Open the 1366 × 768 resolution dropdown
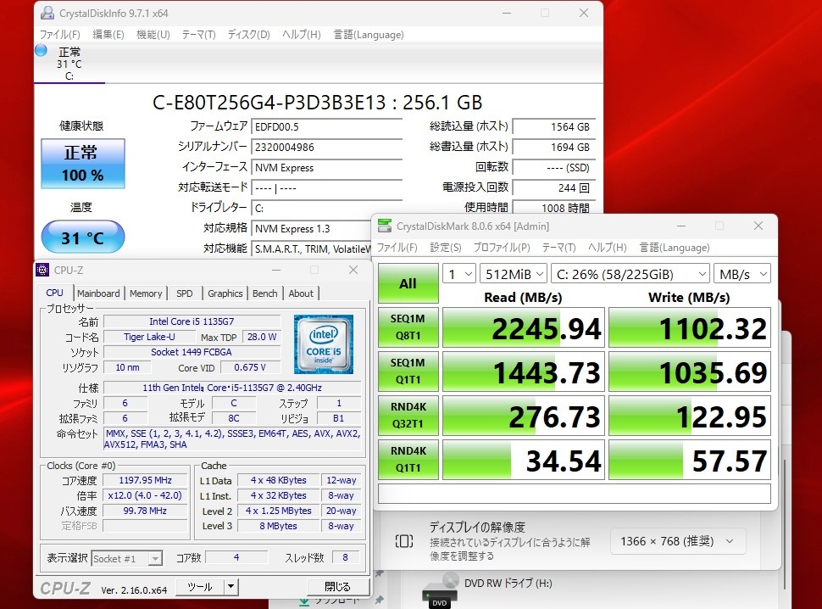Viewport: 822px width, 609px height. pos(678,541)
